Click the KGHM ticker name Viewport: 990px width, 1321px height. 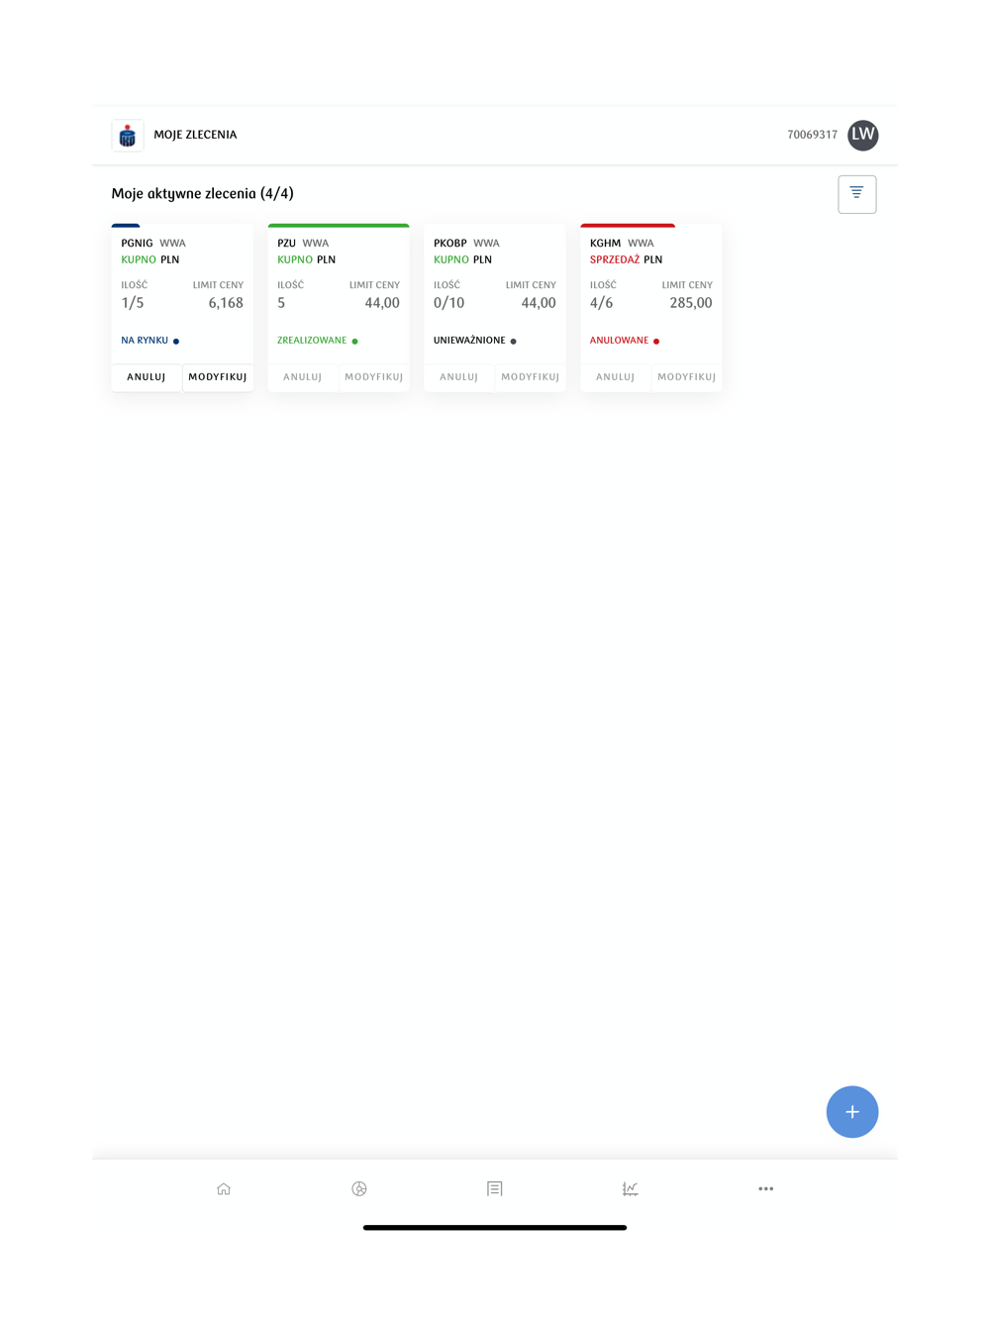pos(606,243)
